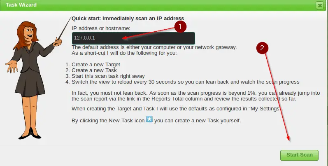
Task: Click the "default address" description line
Action: (154, 47)
